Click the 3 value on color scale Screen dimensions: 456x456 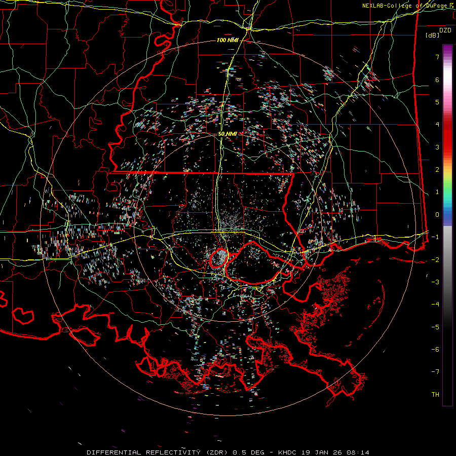[437, 147]
